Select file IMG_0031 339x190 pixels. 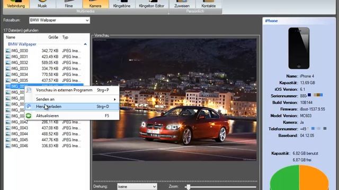(20, 56)
